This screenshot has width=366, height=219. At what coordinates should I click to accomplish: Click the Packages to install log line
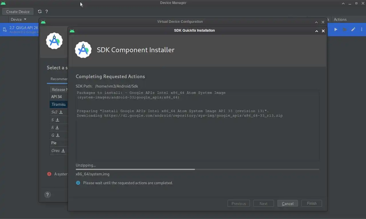click(x=151, y=93)
